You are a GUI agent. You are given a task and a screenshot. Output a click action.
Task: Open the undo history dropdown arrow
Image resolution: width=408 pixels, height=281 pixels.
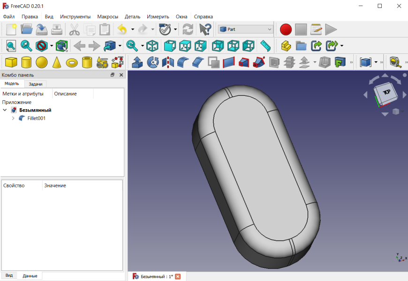[x=132, y=30]
